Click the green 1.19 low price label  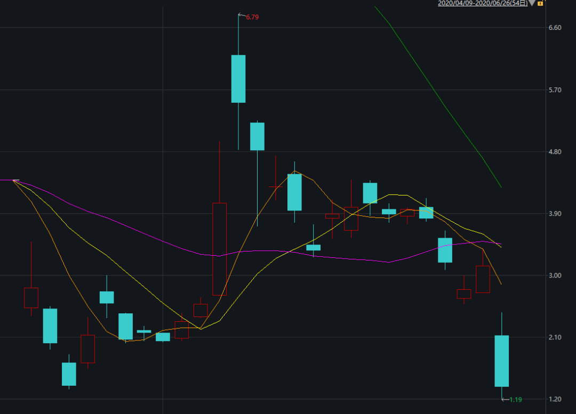[515, 400]
